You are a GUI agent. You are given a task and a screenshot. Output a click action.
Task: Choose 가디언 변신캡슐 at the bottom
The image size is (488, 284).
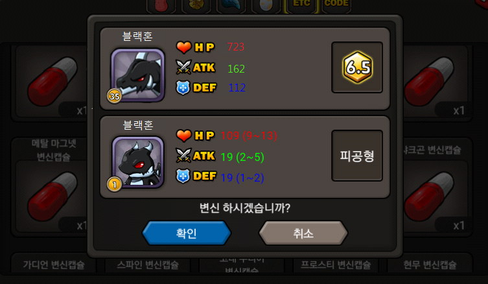pyautogui.click(x=54, y=265)
